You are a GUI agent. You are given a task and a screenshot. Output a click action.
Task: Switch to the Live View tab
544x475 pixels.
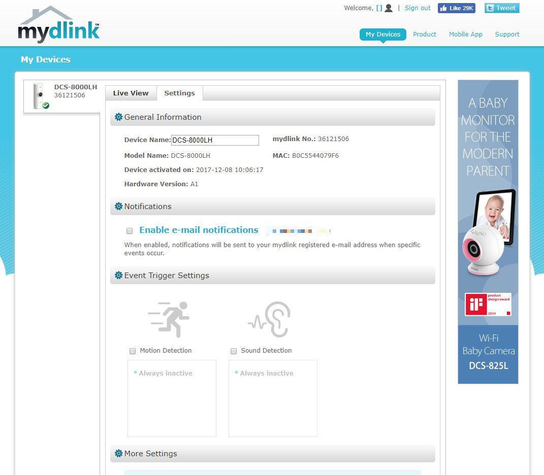pos(131,93)
